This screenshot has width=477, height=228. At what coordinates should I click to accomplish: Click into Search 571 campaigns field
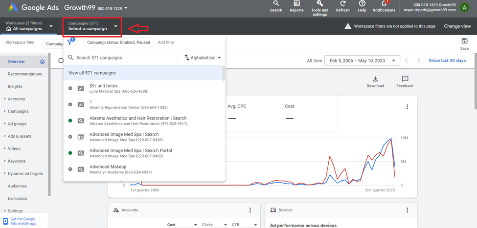coord(120,58)
